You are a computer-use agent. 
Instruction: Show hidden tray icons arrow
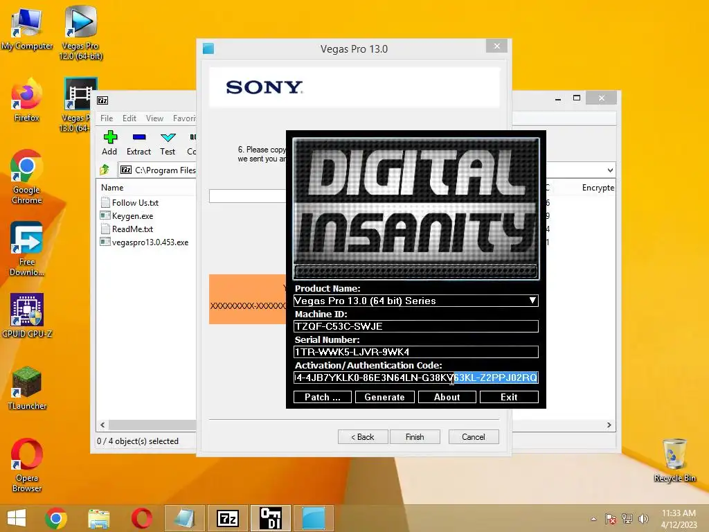pos(593,519)
